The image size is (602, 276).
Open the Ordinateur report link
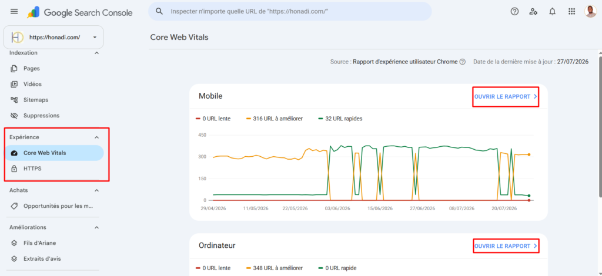coord(506,246)
